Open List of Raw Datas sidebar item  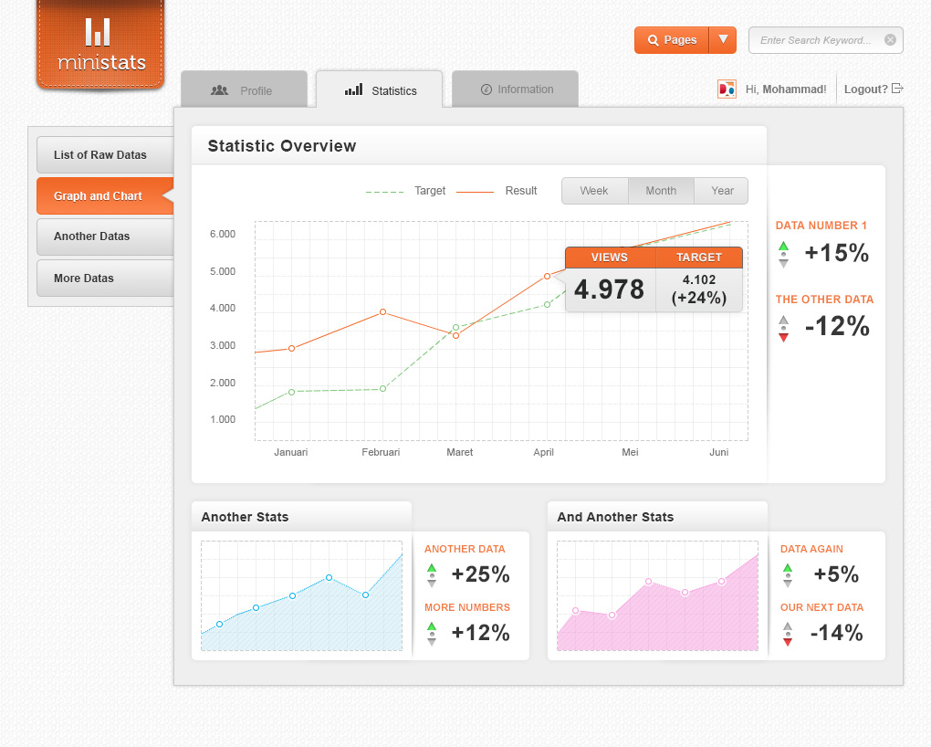104,155
